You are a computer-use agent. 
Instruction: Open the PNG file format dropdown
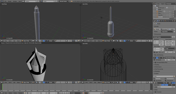coord(159,83)
